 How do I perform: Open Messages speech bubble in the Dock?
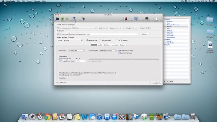[92, 117]
